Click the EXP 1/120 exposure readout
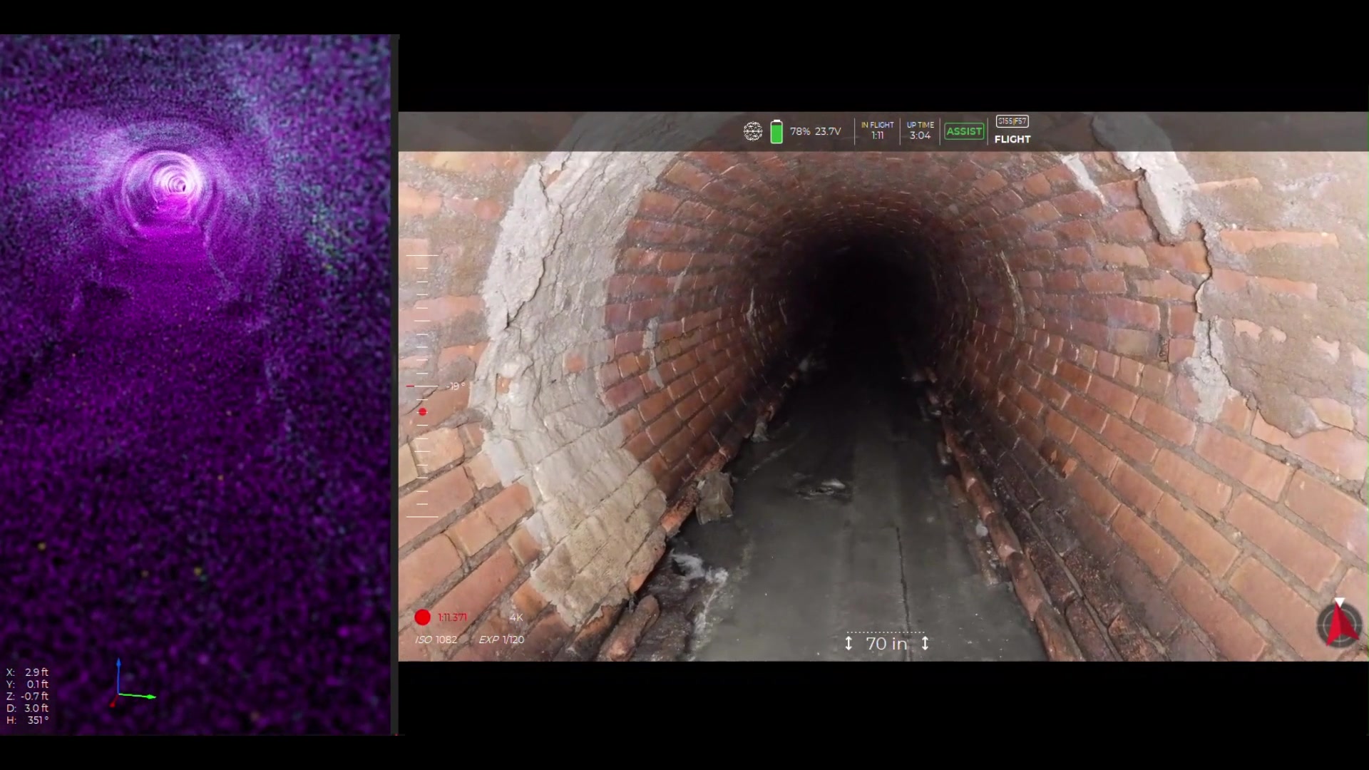The image size is (1369, 770). [x=501, y=640]
